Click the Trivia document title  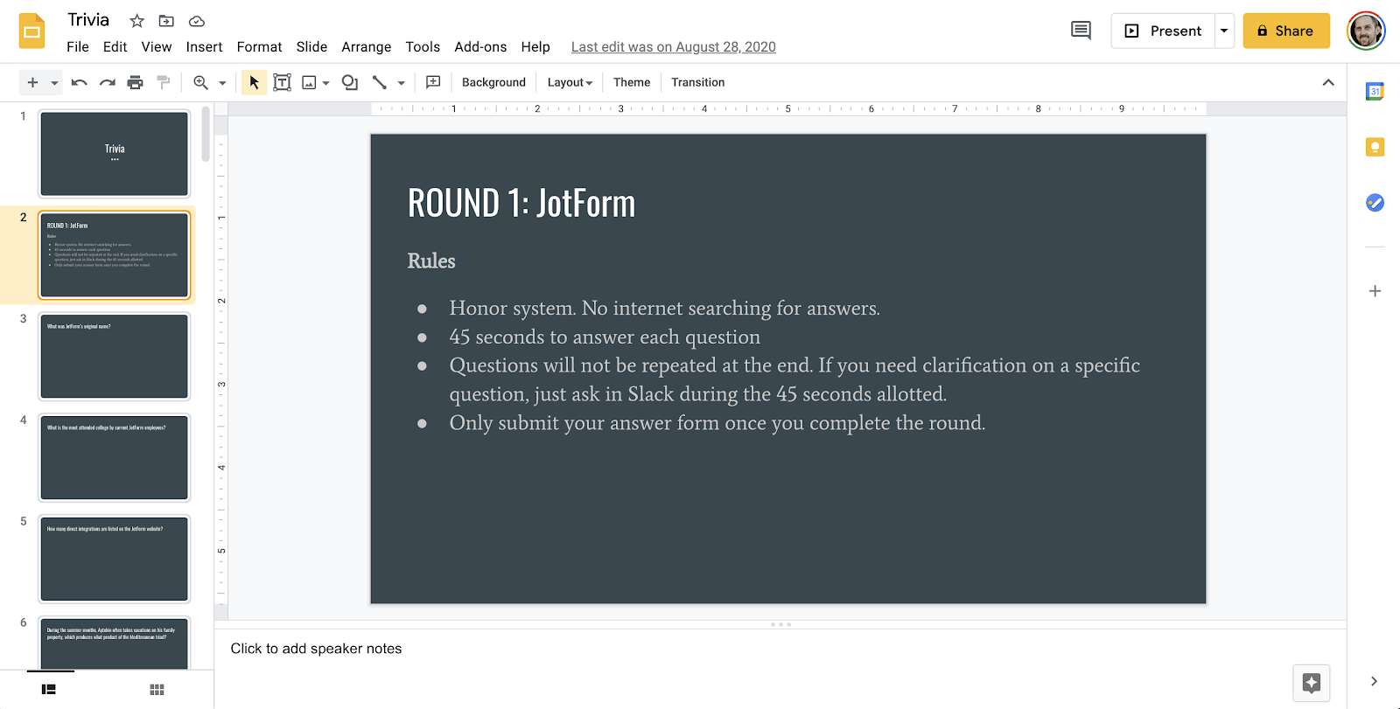click(x=88, y=20)
